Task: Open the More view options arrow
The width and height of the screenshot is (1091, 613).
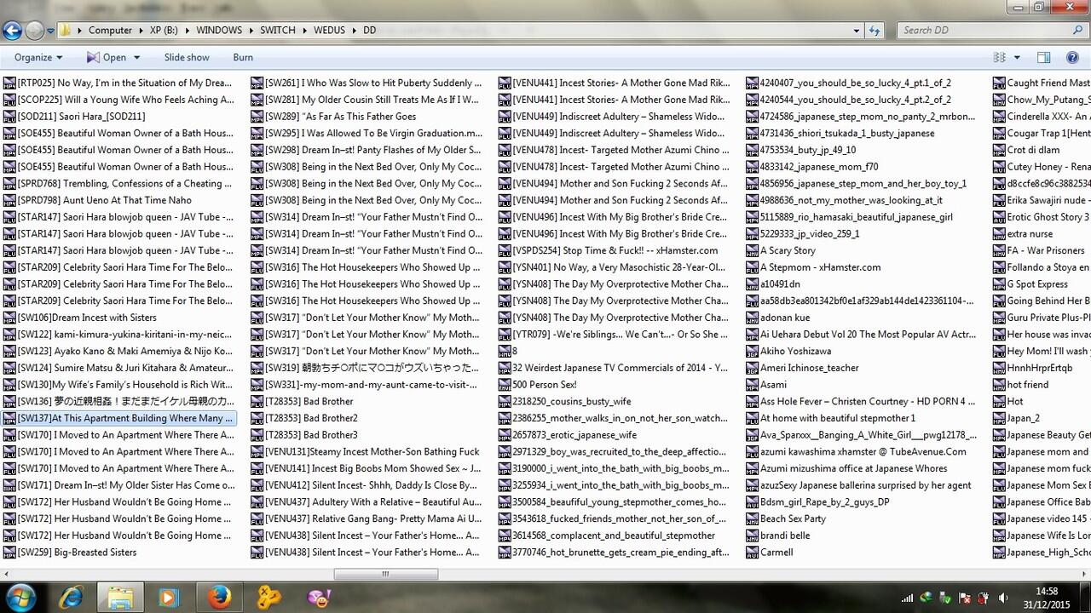Action: coord(1017,58)
